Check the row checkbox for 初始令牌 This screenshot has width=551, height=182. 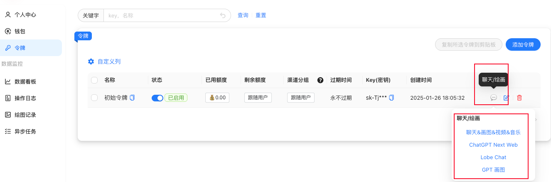(94, 98)
